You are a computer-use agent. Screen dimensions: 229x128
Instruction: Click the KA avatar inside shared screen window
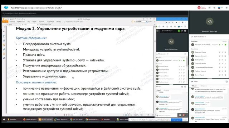click(171, 42)
